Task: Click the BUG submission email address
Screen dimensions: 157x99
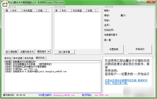Action: tap(64, 95)
